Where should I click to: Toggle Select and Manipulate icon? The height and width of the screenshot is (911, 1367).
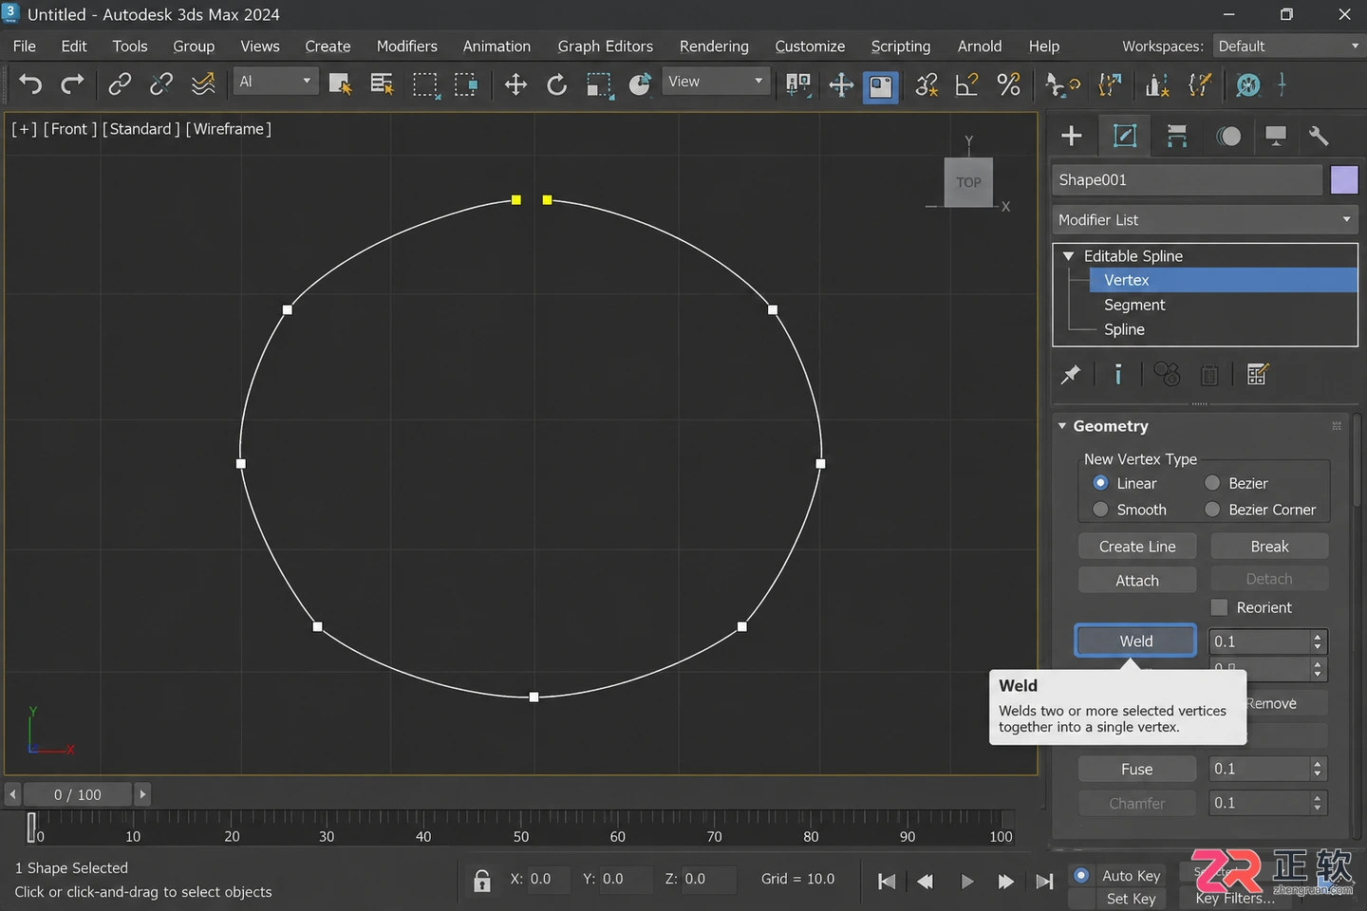[x=841, y=85]
